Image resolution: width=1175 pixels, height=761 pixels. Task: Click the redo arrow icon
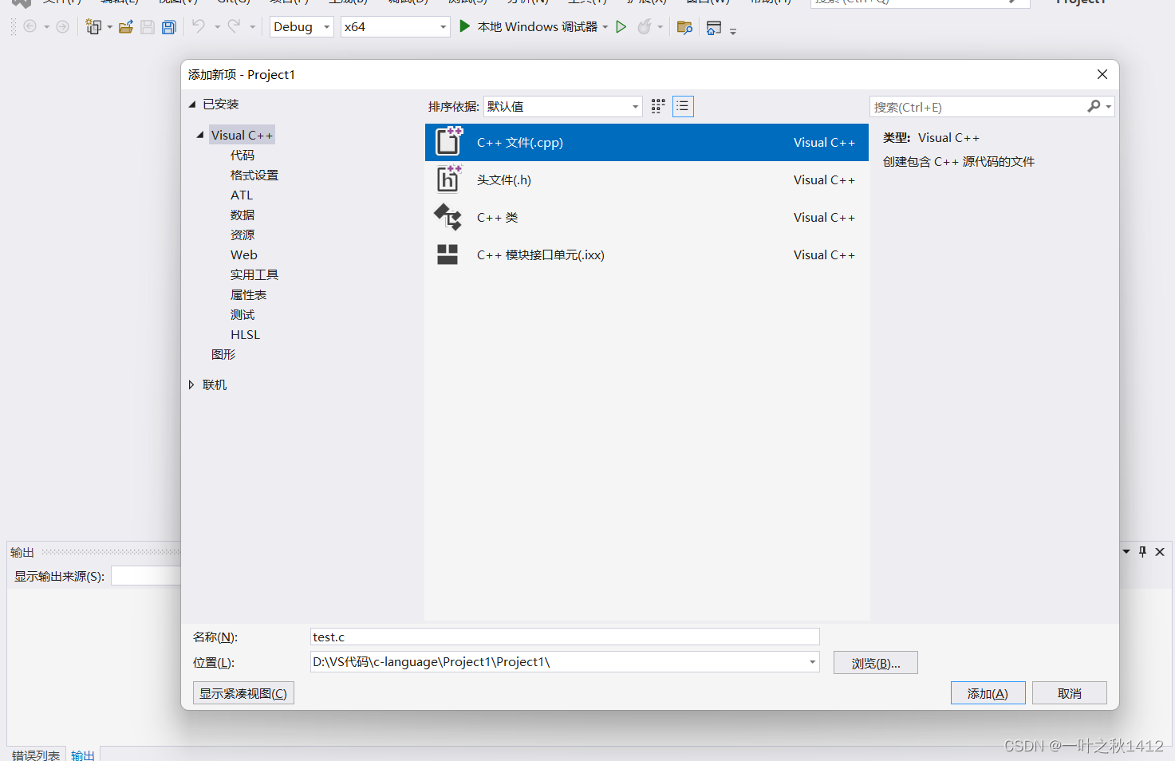point(234,26)
